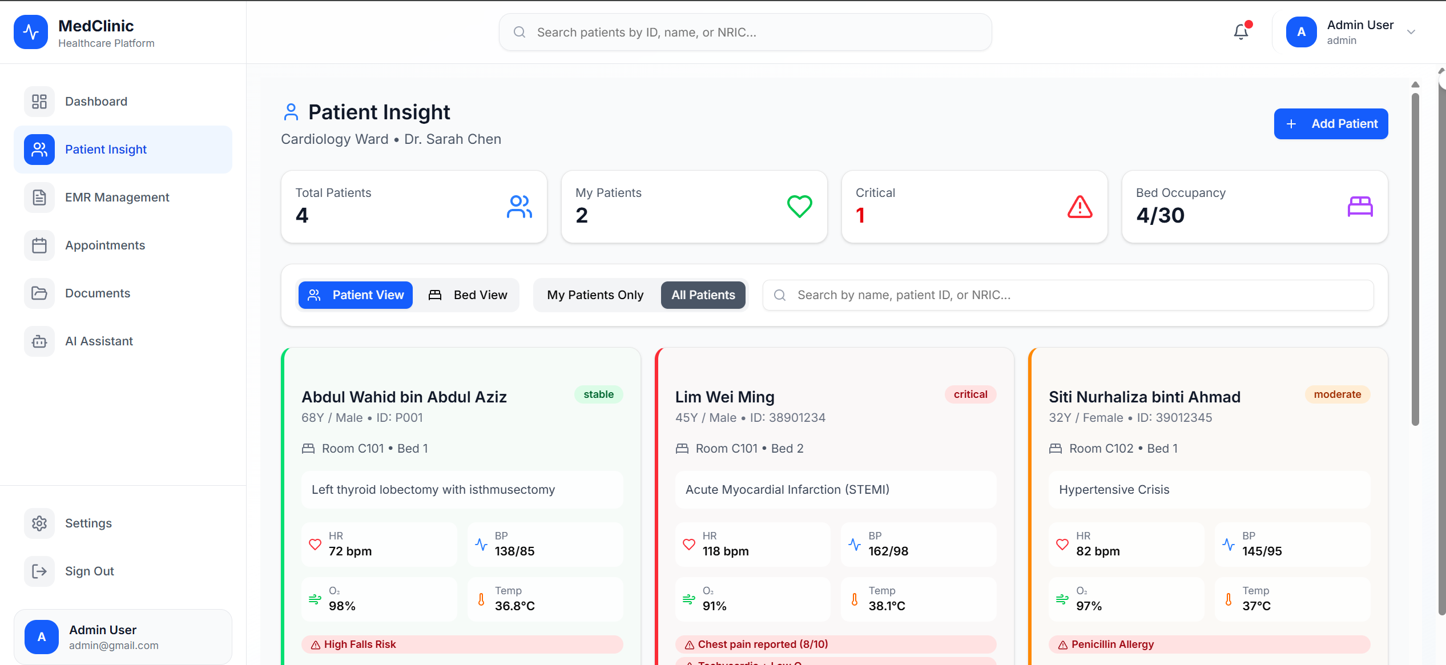Click Sign Out icon

pos(39,571)
